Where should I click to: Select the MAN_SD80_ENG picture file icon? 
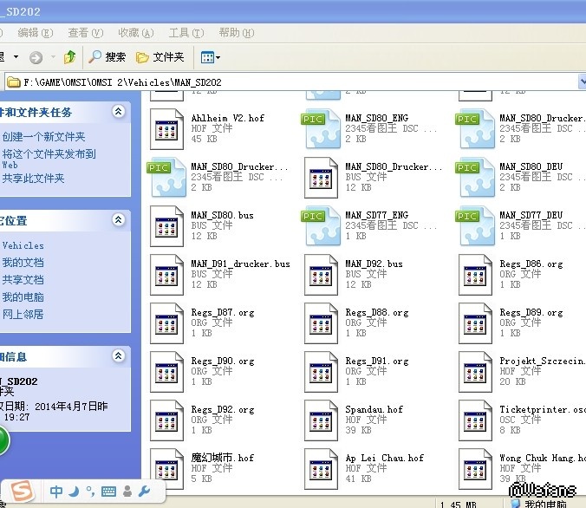pyautogui.click(x=321, y=127)
